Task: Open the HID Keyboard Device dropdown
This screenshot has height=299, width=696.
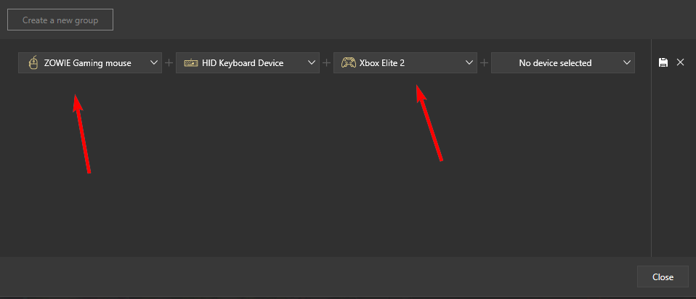Action: click(x=248, y=63)
